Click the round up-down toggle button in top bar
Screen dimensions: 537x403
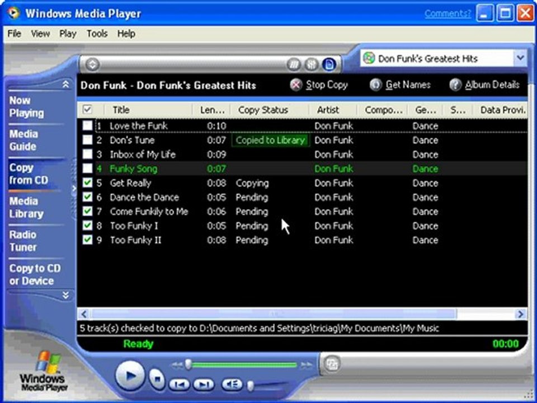(92, 64)
